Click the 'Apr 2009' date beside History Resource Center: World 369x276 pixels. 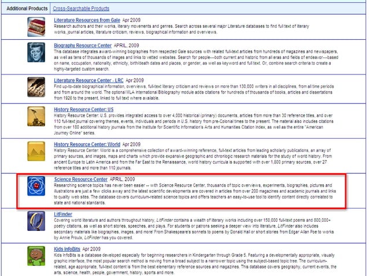pyautogui.click(x=131, y=144)
